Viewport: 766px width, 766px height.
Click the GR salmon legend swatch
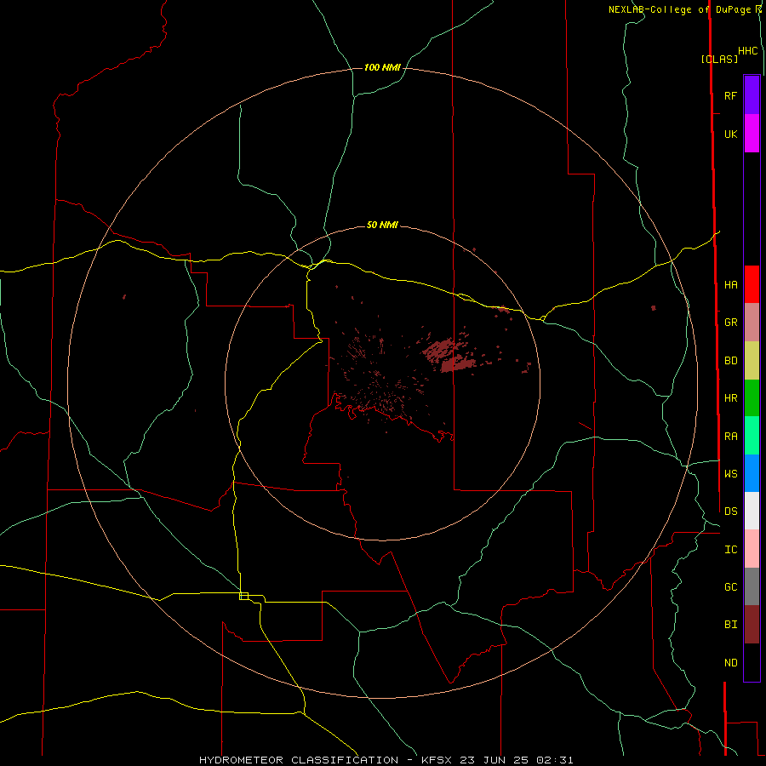point(752,323)
